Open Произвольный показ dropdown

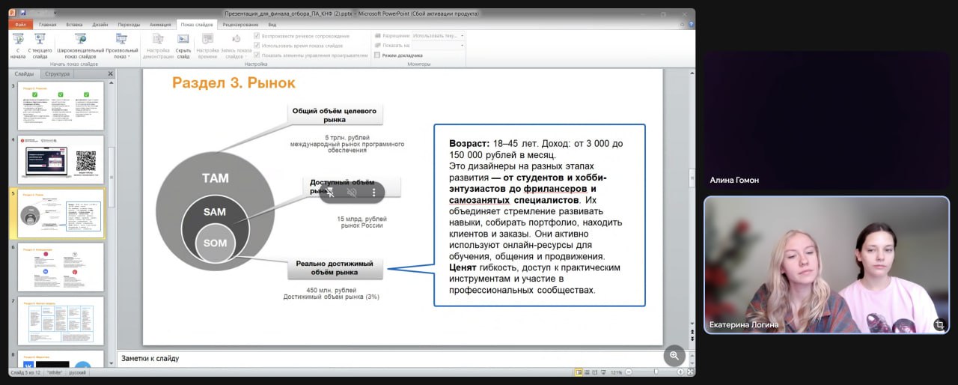pos(122,46)
